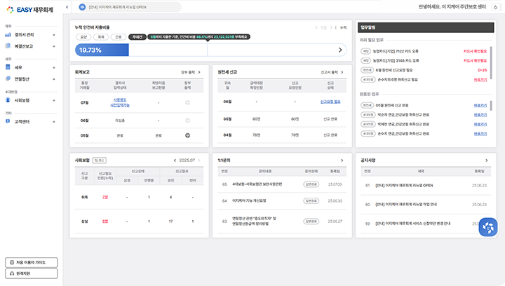Click 신고서 출력 in 원천세 신고 panel
The width and height of the screenshot is (505, 286).
[332, 72]
